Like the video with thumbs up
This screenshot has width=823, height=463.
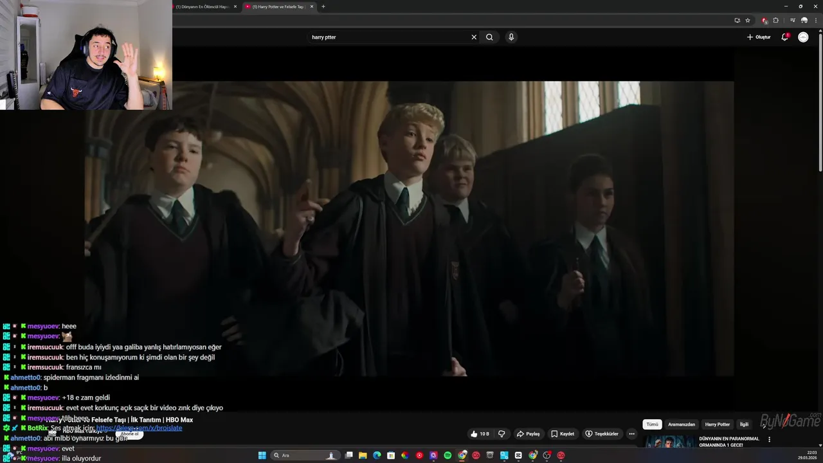pos(480,434)
